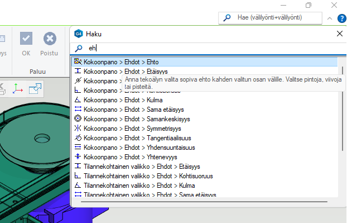This screenshot has width=347, height=223.
Task: Click the icon of the third Kokoonpano result
Action: [x=78, y=80]
